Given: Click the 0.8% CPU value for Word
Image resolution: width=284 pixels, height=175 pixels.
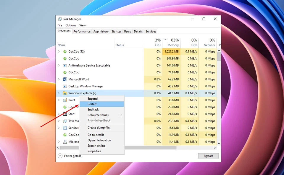Looking at the screenshot, I should 157,79.
